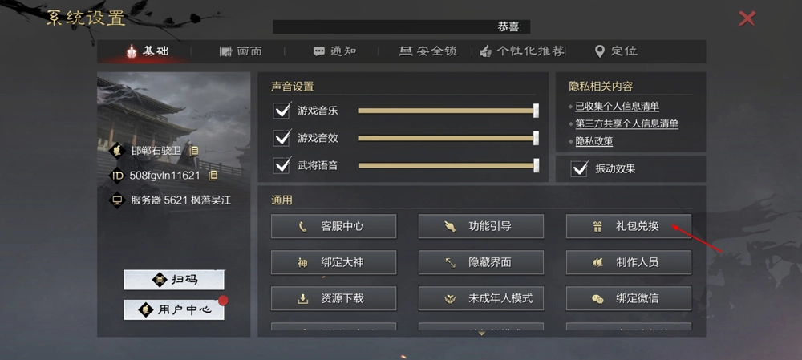Expand more options with bottom arrow
The height and width of the screenshot is (360, 802).
[x=481, y=334]
